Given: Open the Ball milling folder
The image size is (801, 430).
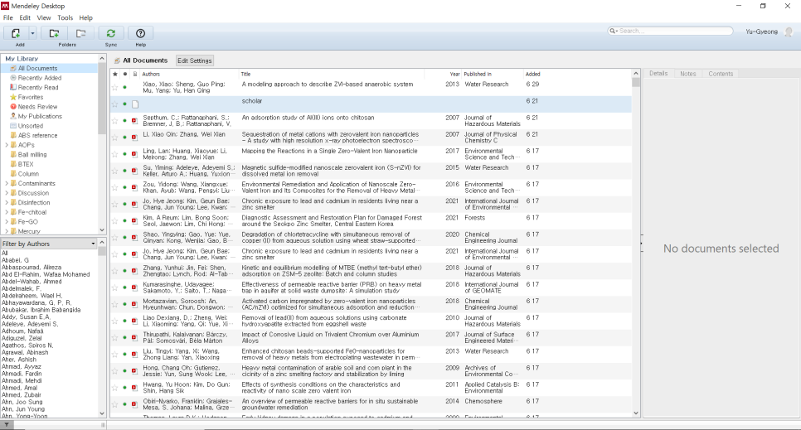Looking at the screenshot, I should [x=32, y=154].
